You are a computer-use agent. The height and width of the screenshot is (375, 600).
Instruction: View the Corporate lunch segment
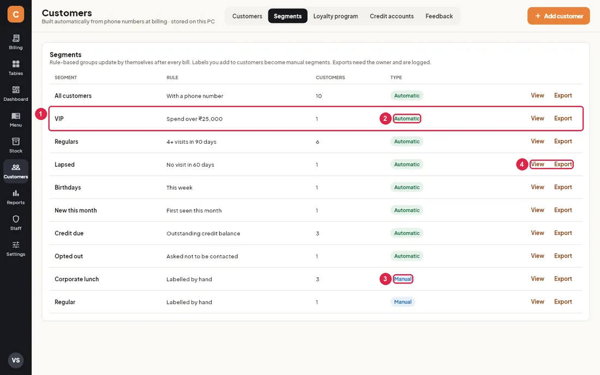click(x=537, y=279)
